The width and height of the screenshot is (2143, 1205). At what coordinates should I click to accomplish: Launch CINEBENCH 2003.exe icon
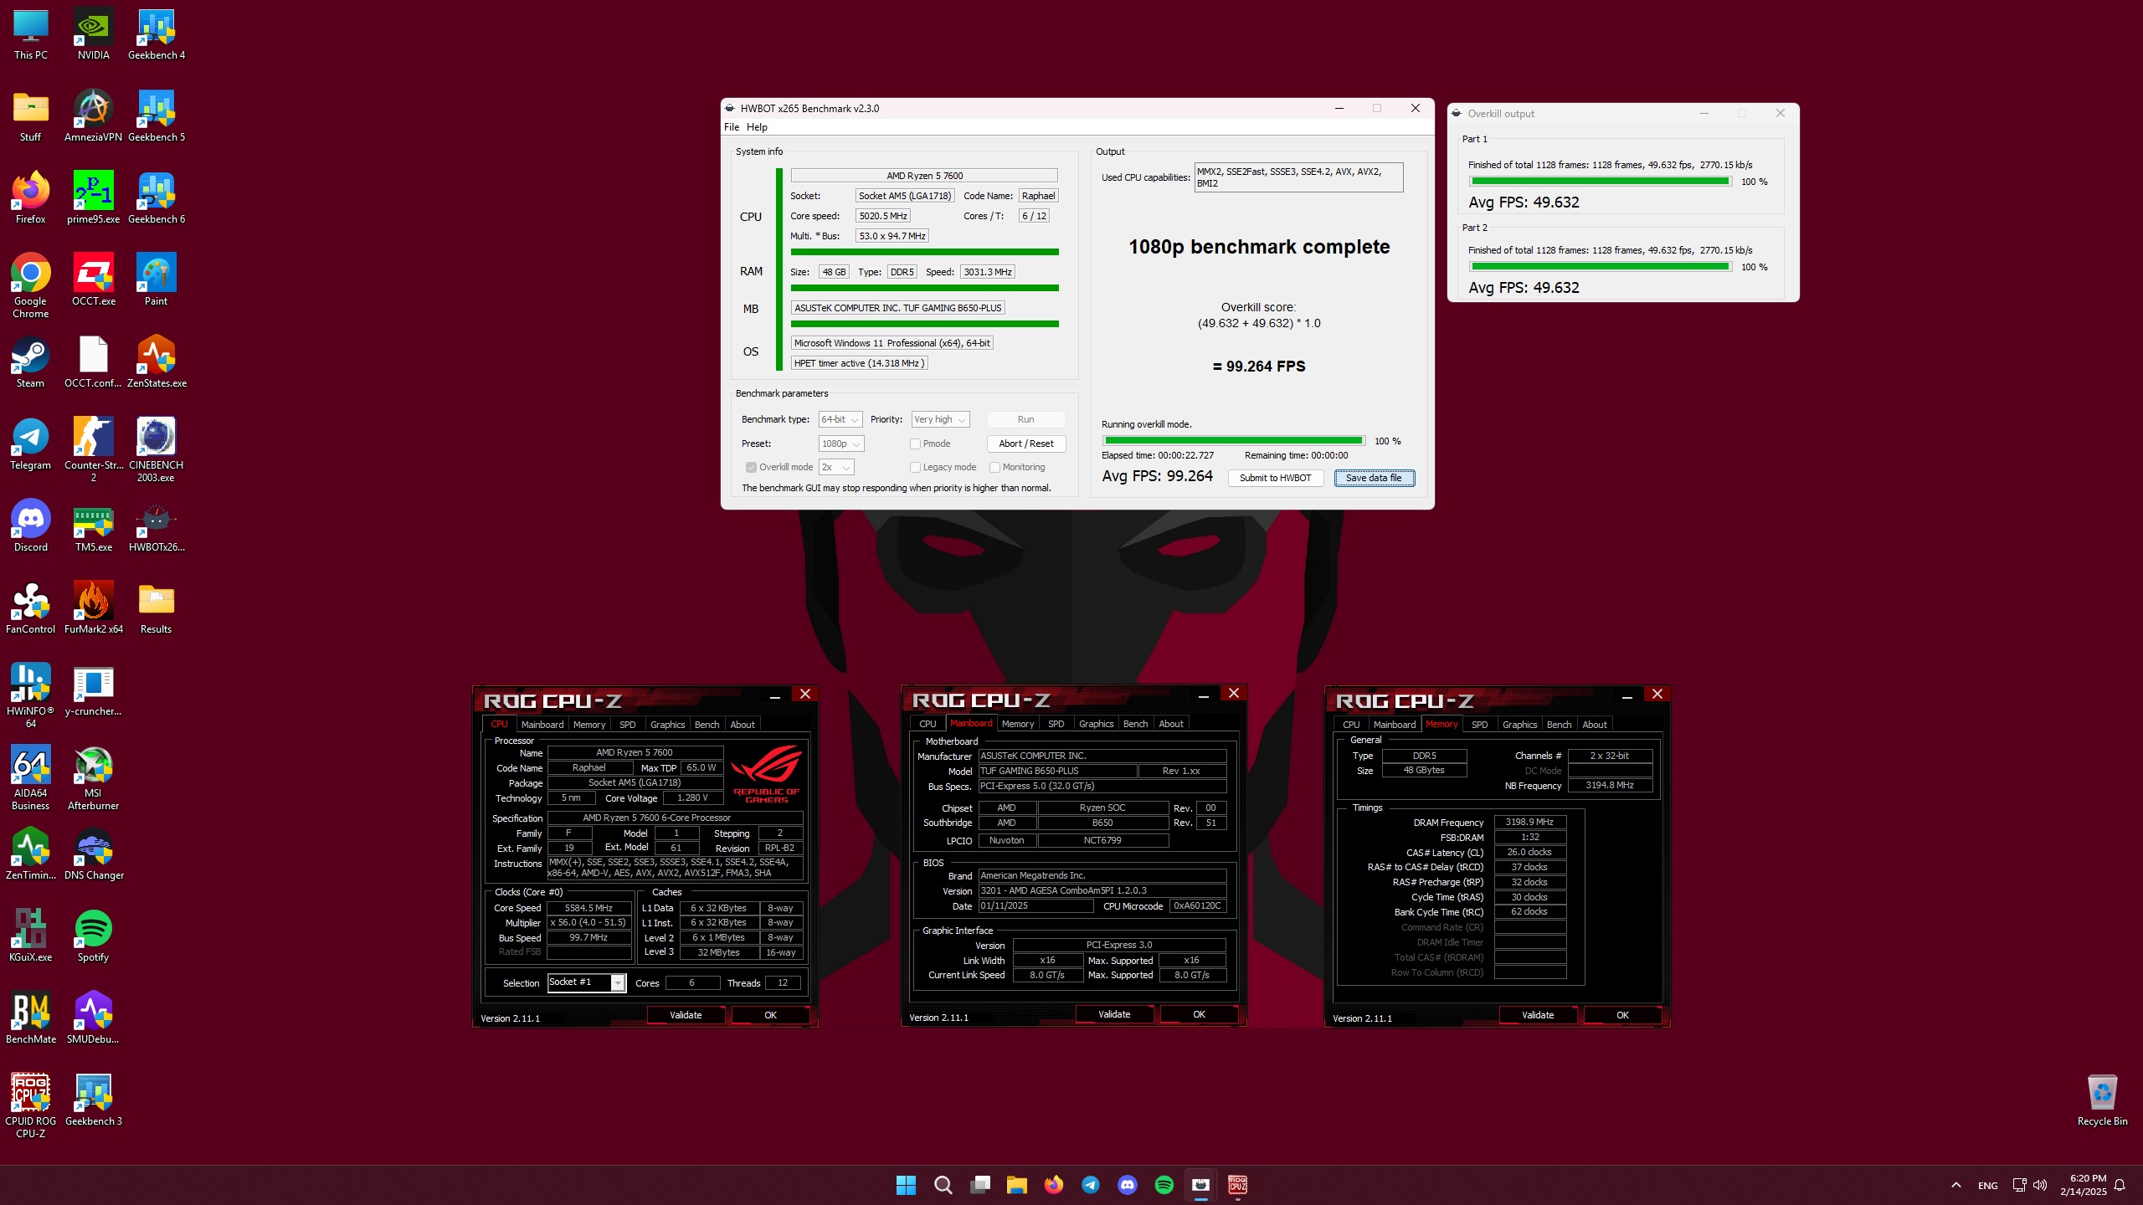coord(157,449)
